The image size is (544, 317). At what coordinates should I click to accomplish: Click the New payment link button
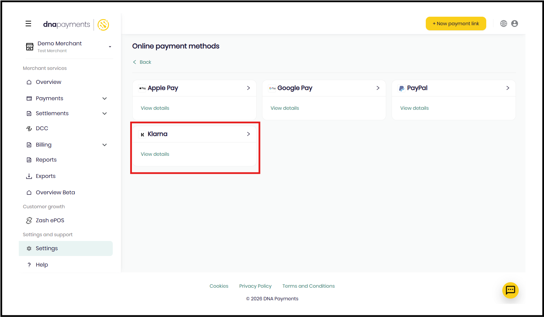[x=455, y=24]
